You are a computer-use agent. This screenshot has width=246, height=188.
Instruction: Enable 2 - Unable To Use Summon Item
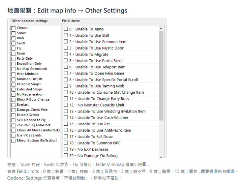66,41
